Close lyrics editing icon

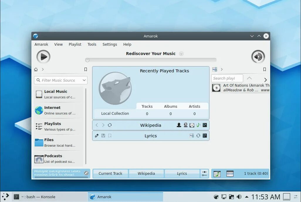(110, 136)
